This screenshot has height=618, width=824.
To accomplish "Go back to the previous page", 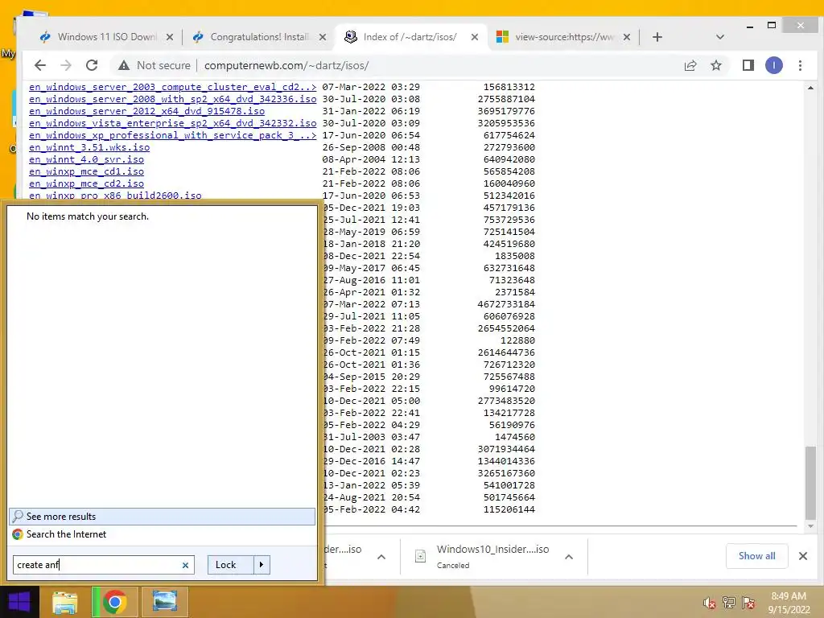I will pos(40,65).
